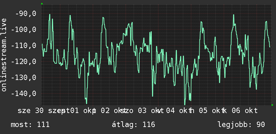Image resolution: width=276 pixels, height=134 pixels.
Task: Click the green arrow at y-axis top
Action: click(42, 4)
